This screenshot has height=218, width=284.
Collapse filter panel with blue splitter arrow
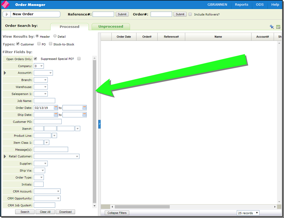(x=99, y=124)
